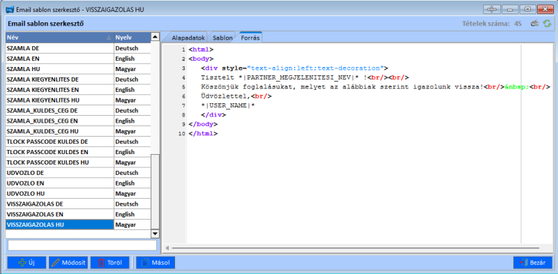Select the SZAMLA EN row
The image size is (558, 274).
click(78, 59)
